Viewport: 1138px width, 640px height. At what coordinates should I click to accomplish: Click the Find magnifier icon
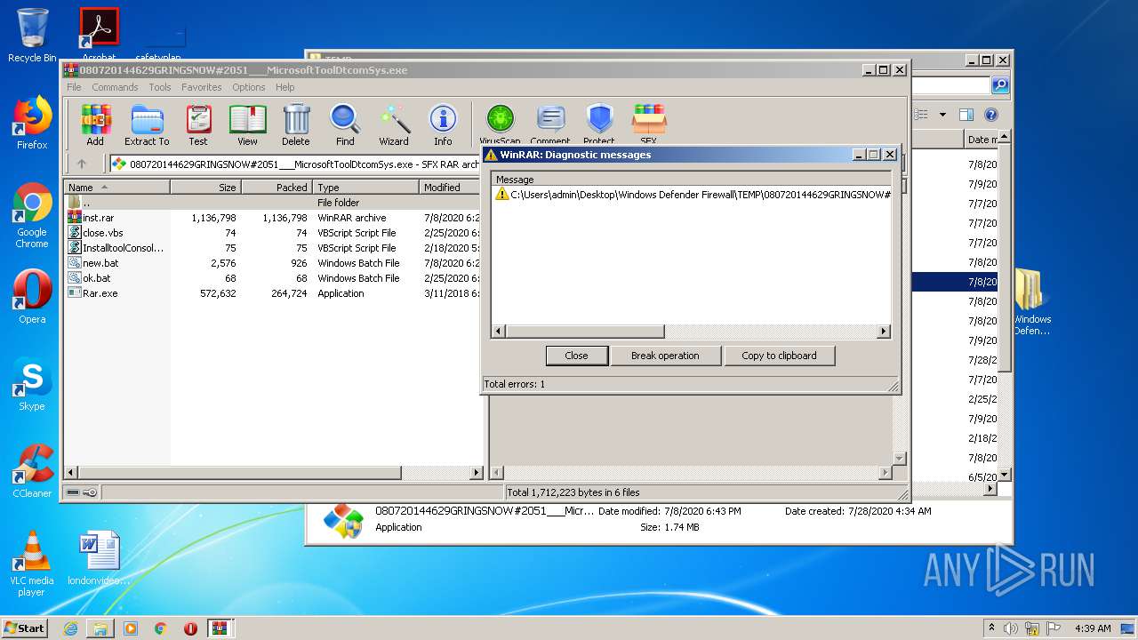(345, 124)
